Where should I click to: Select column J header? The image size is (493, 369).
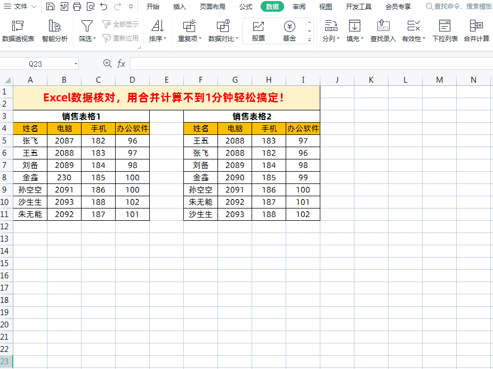pos(337,80)
